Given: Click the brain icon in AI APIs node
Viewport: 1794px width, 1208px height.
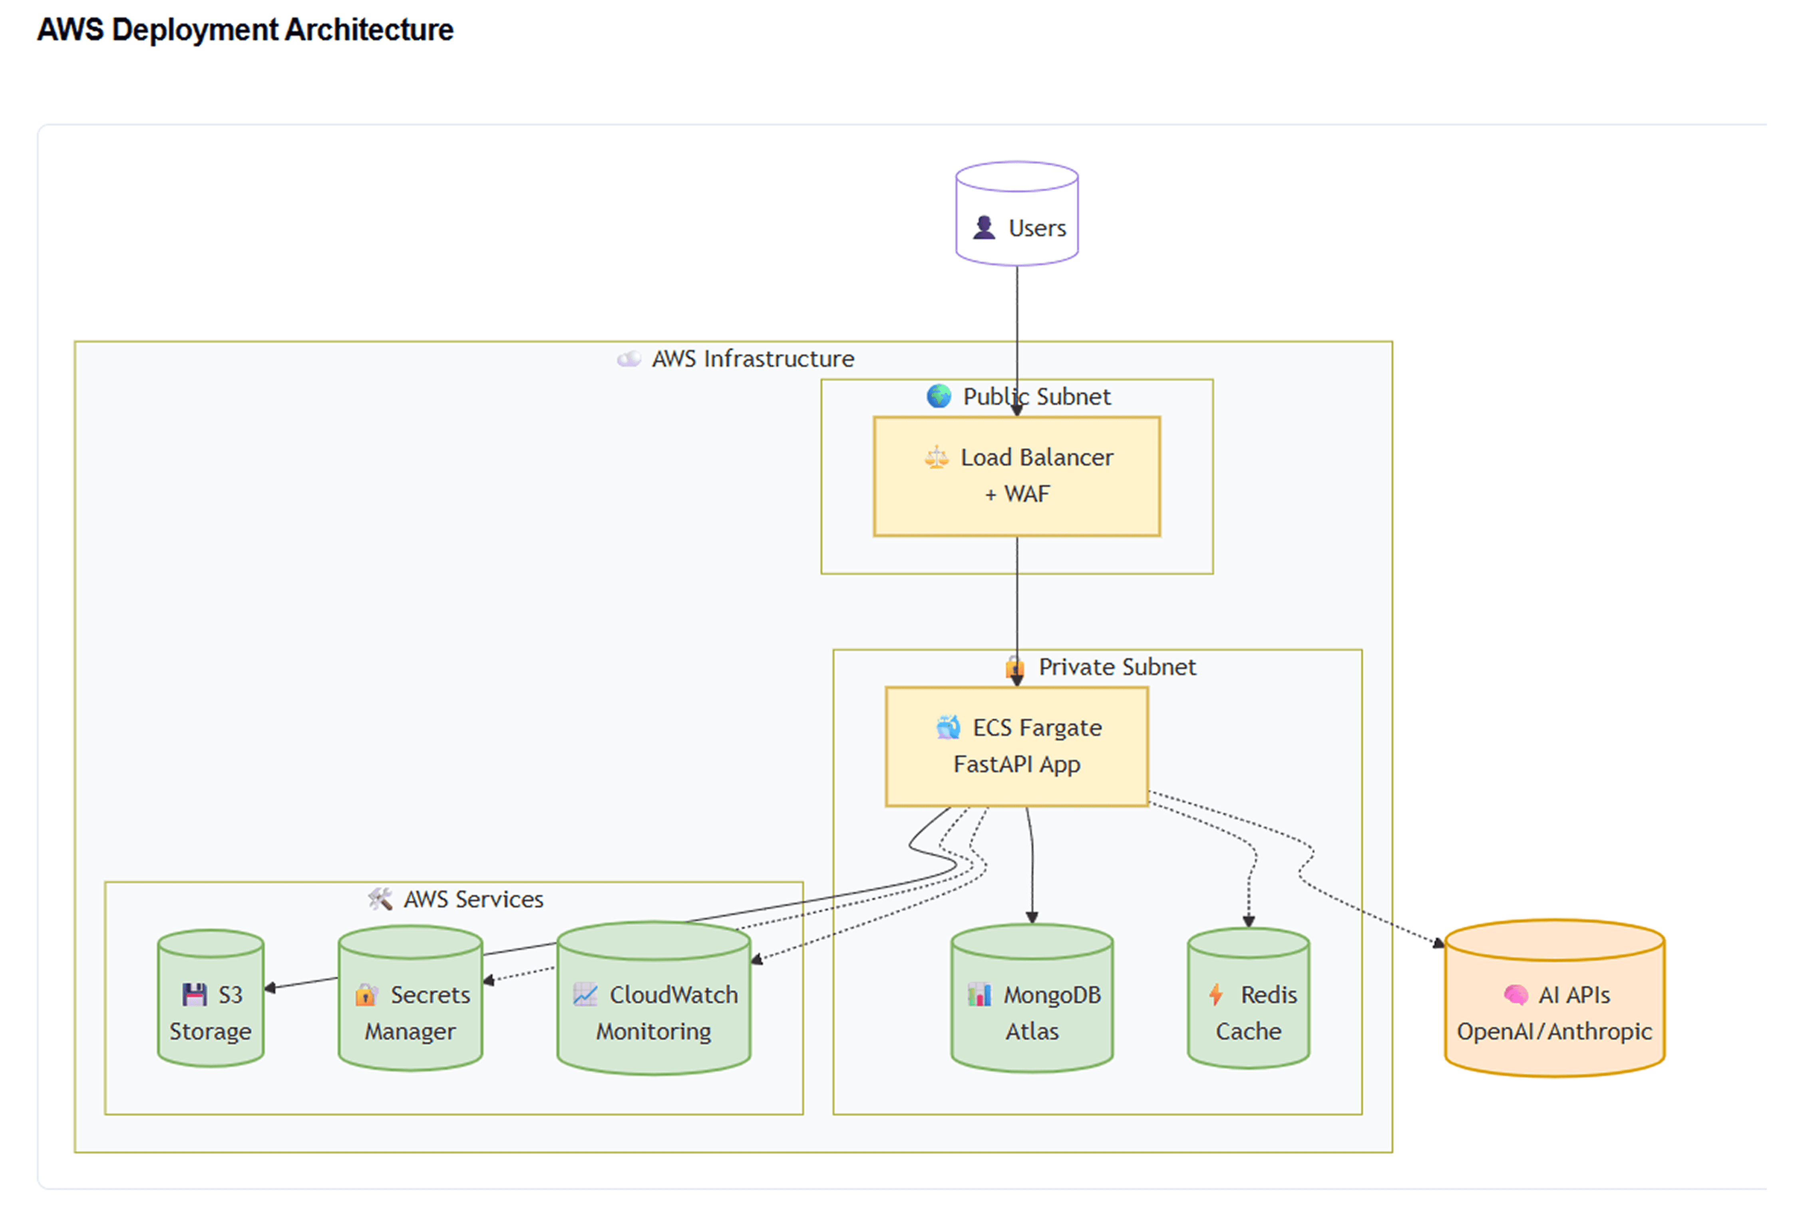Looking at the screenshot, I should click(x=1515, y=995).
